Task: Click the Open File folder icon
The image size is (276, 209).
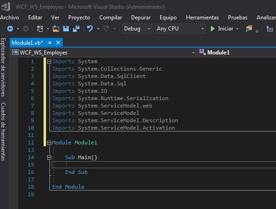Action: coord(56,29)
